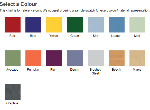Pick the Yellow colour swatch
Image resolution: width=150 pixels, height=110 pixels.
54,25
